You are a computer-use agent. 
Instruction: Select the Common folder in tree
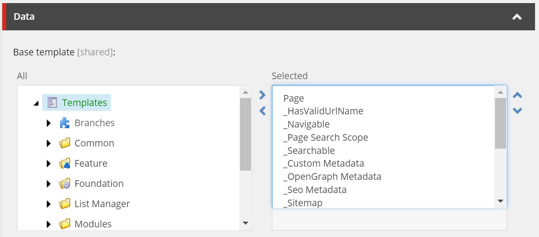(x=94, y=143)
